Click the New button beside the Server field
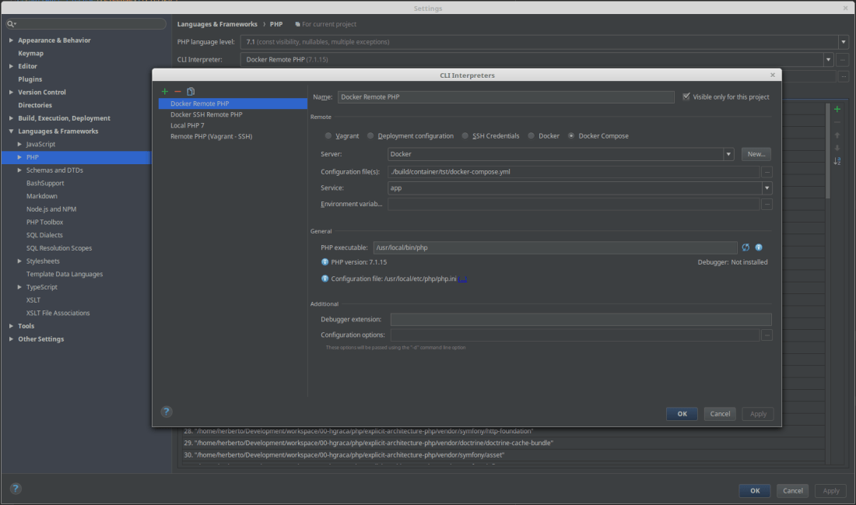 (754, 153)
